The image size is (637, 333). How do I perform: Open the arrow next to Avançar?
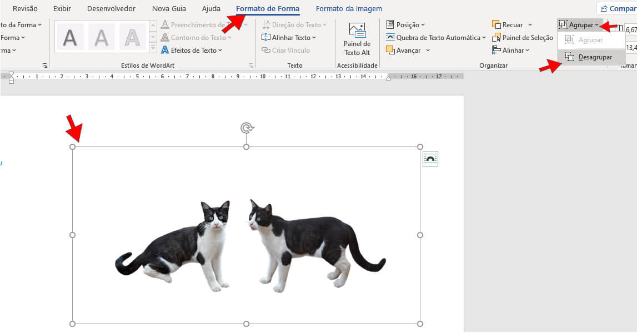(x=428, y=51)
